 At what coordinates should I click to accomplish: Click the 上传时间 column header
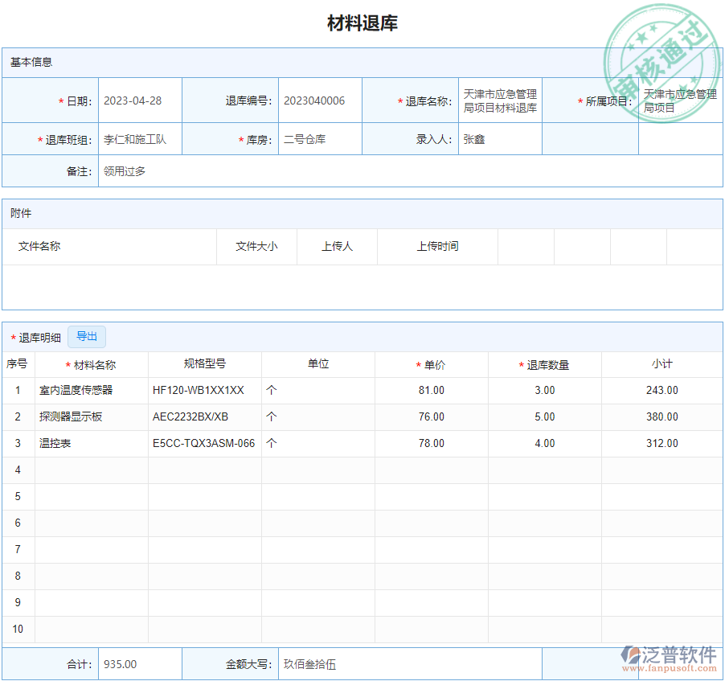pos(437,247)
